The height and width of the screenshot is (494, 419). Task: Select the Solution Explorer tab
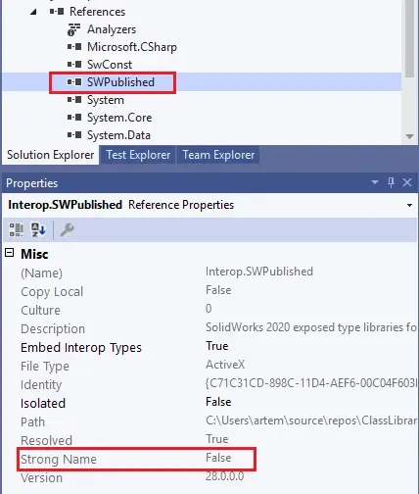point(51,155)
